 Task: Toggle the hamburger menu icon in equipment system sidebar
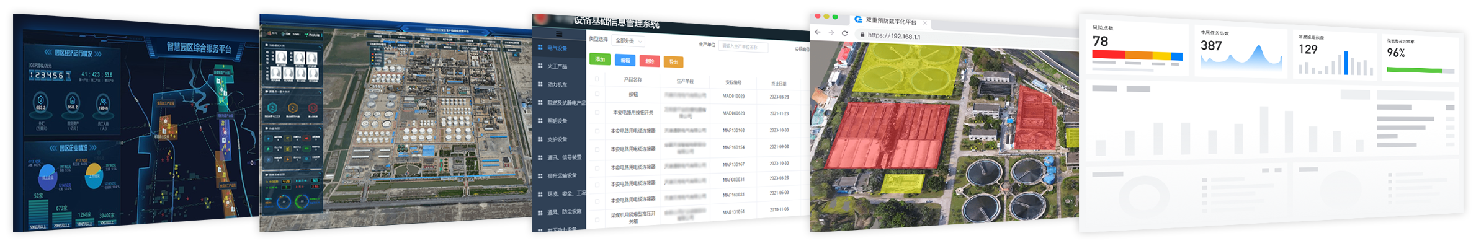[559, 33]
